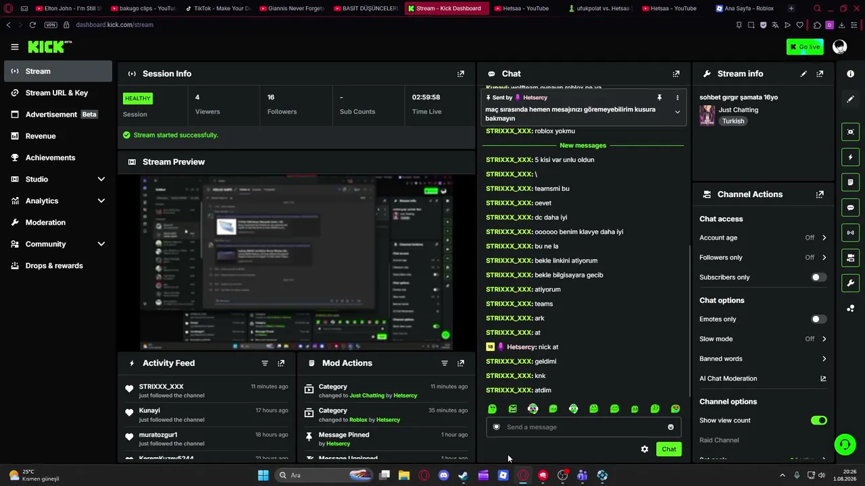865x486 pixels.
Task: Open the emoji picker in message box
Action: pyautogui.click(x=670, y=427)
